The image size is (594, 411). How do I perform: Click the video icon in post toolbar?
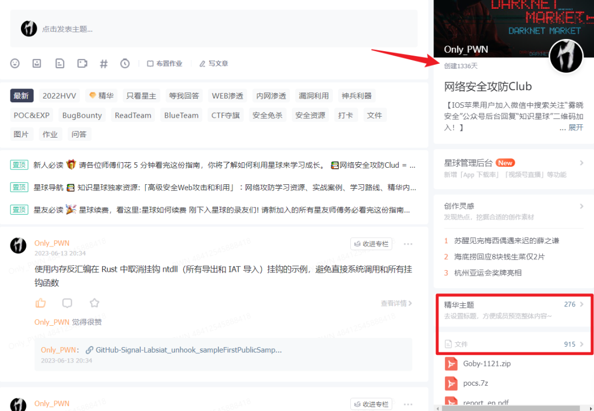pyautogui.click(x=82, y=63)
